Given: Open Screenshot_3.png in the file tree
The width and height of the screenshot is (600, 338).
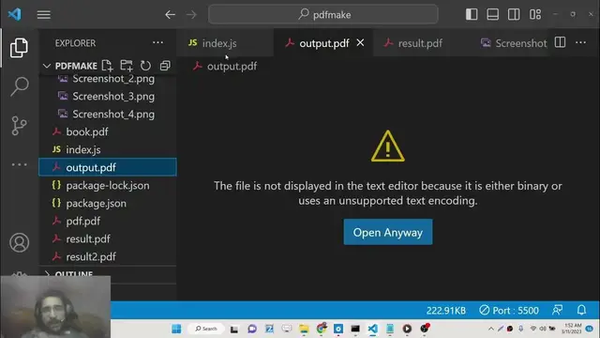Looking at the screenshot, I should coord(108,96).
